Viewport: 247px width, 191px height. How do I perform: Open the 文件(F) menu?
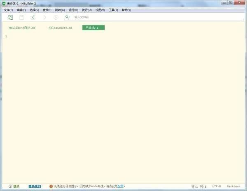pos(8,10)
